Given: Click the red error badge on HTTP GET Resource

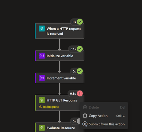Looking at the screenshot, I should [x=80, y=94].
